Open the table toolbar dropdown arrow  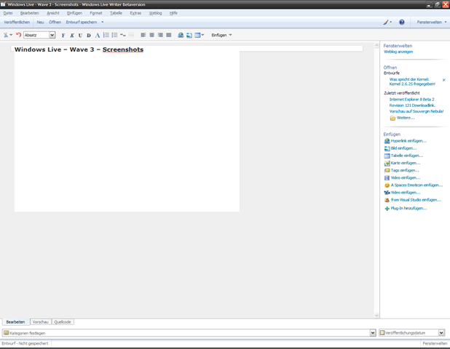202,35
